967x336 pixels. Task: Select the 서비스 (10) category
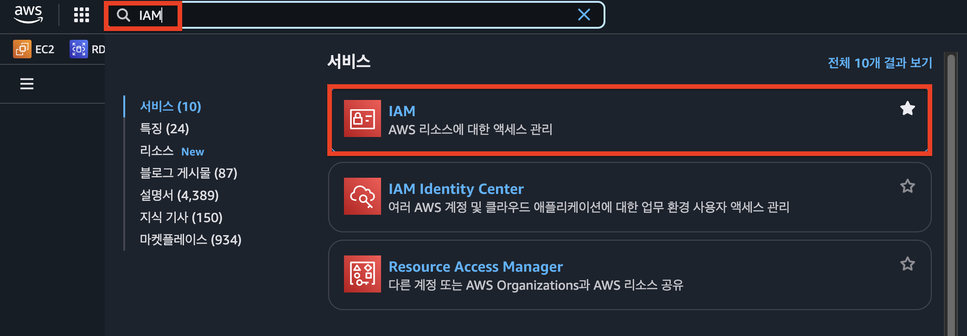(x=171, y=106)
